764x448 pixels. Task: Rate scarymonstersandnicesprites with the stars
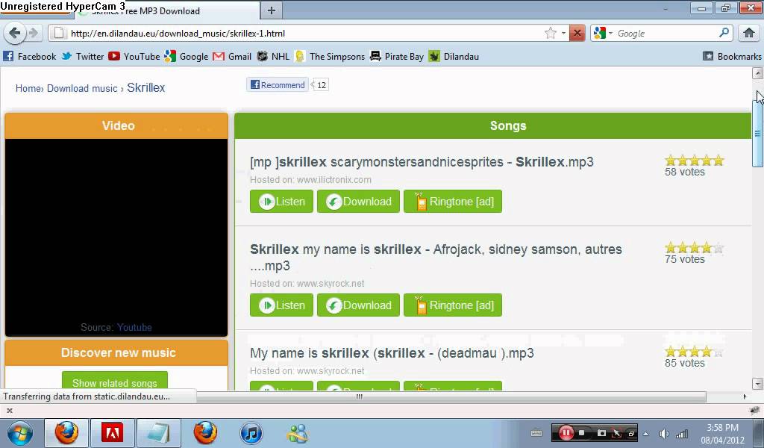[695, 161]
